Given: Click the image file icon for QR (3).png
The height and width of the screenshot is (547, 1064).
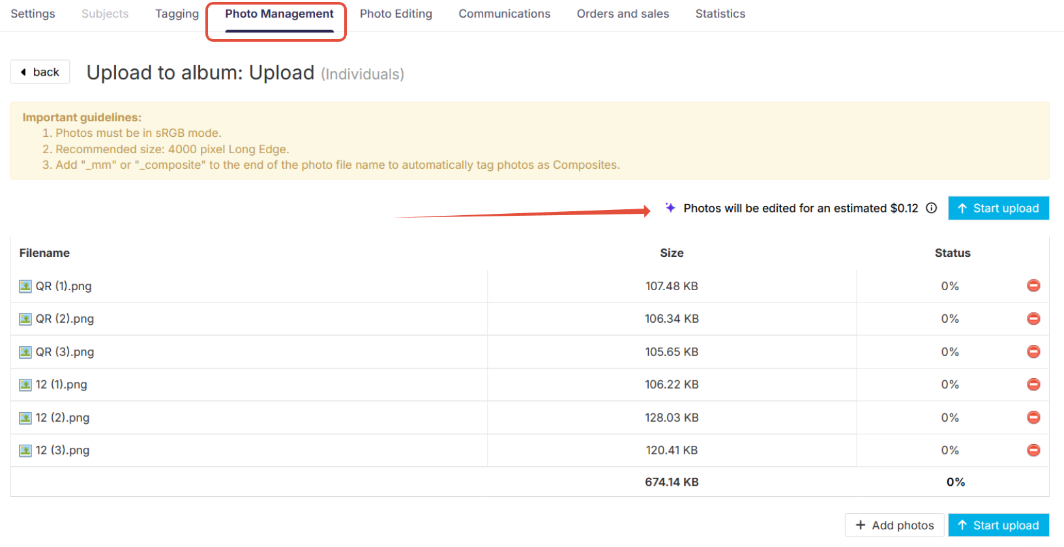Looking at the screenshot, I should [25, 352].
